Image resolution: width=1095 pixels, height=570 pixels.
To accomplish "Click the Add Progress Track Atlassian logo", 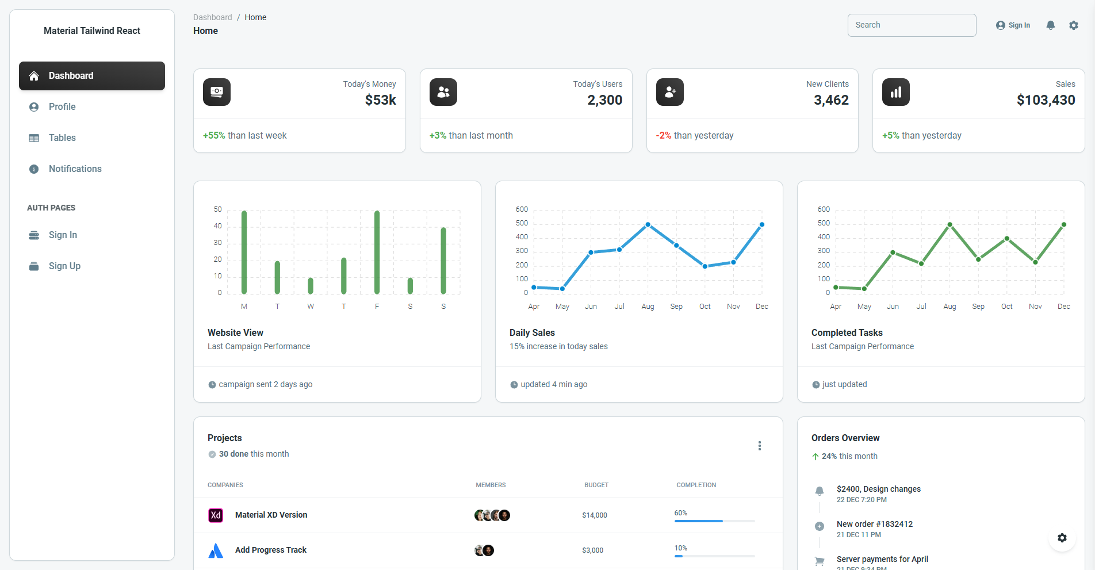I will [216, 550].
